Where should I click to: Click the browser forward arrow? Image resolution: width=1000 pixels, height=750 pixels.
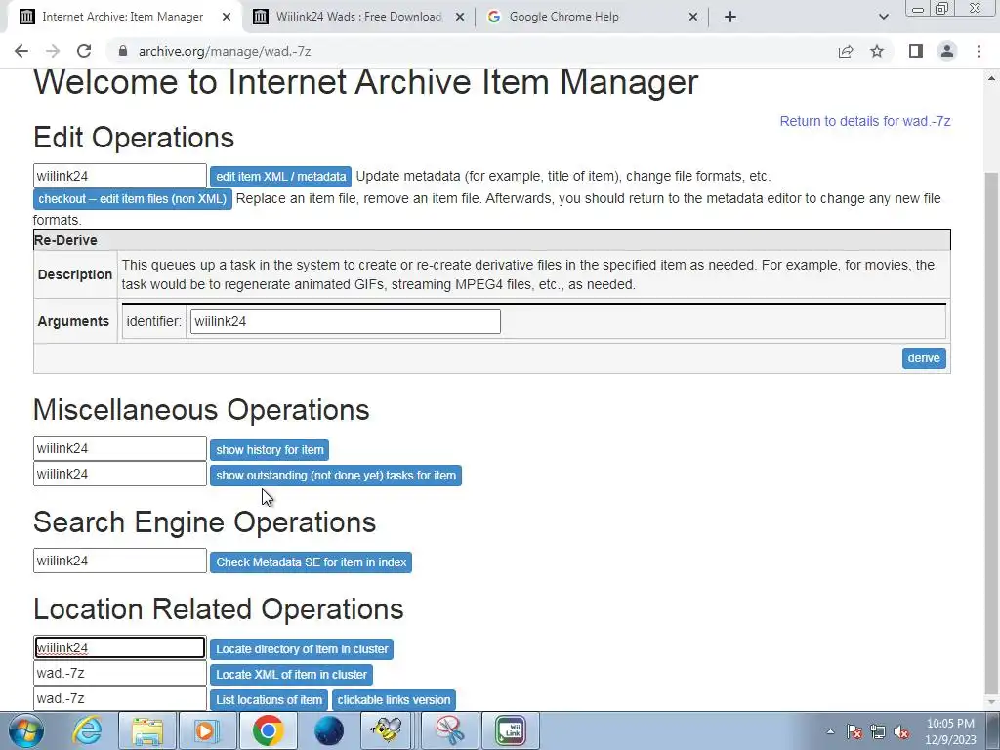pyautogui.click(x=53, y=51)
